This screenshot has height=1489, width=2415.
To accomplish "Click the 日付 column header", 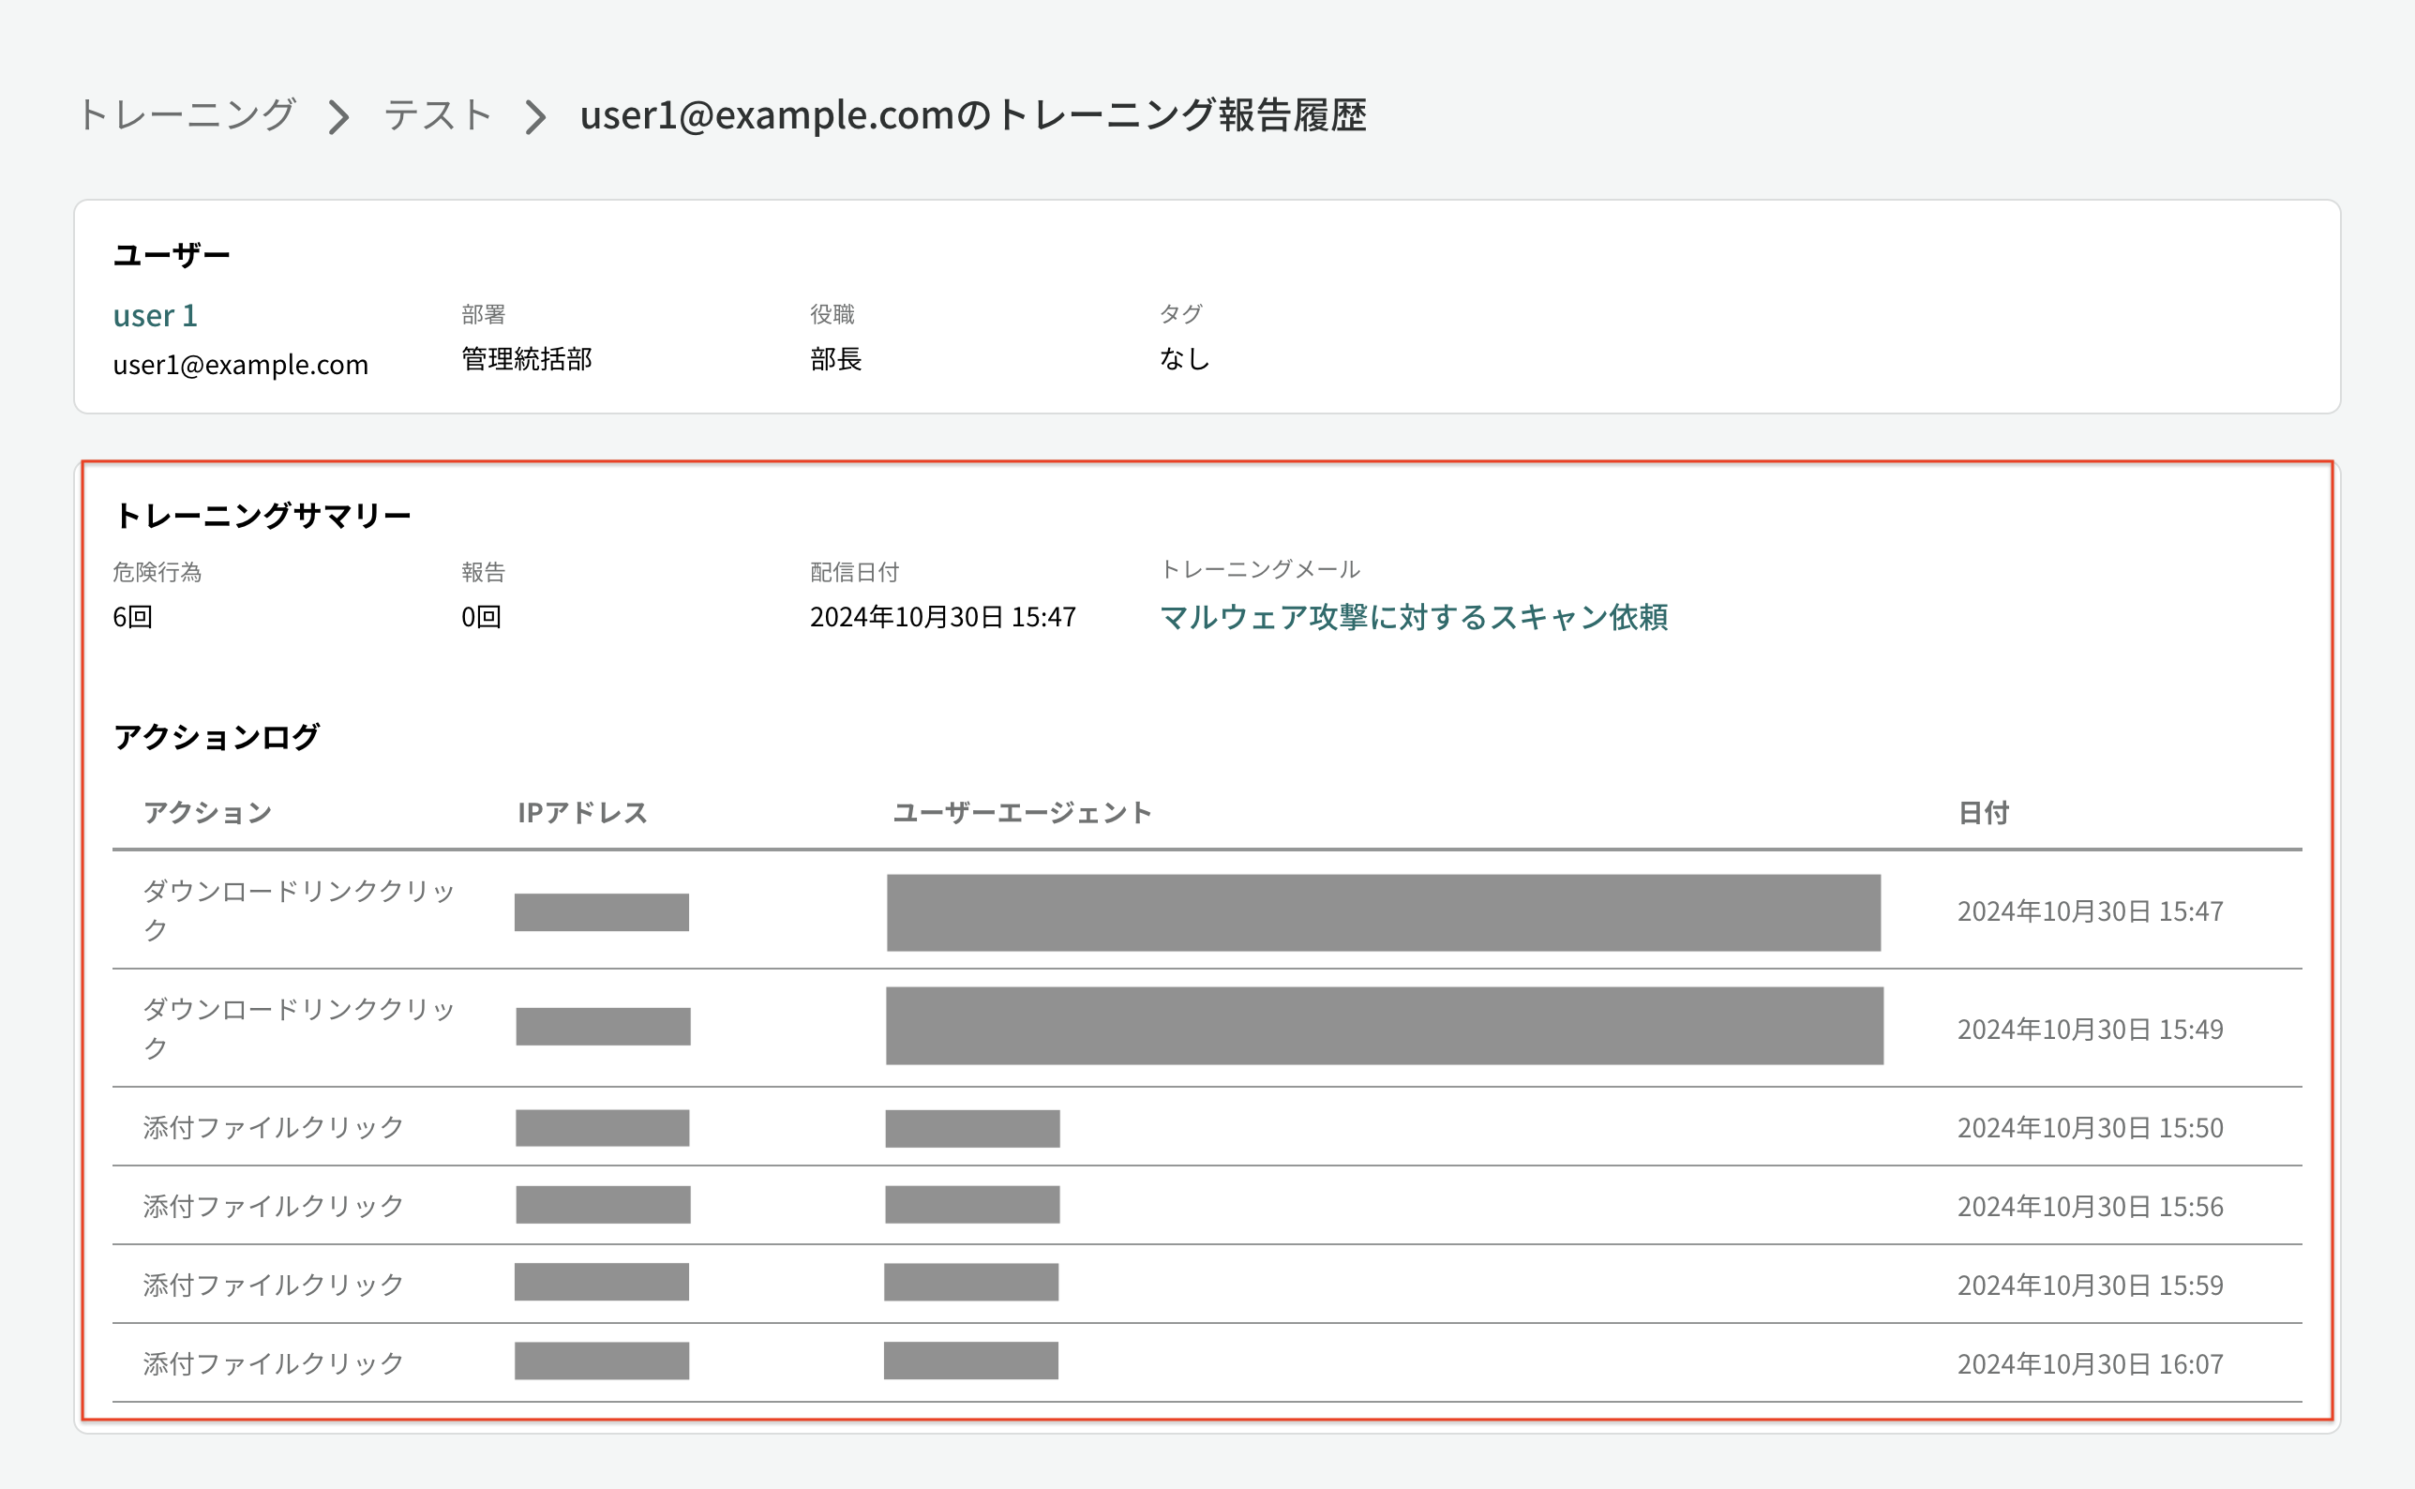I will pyautogui.click(x=1983, y=812).
